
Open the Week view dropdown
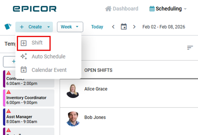tap(70, 27)
